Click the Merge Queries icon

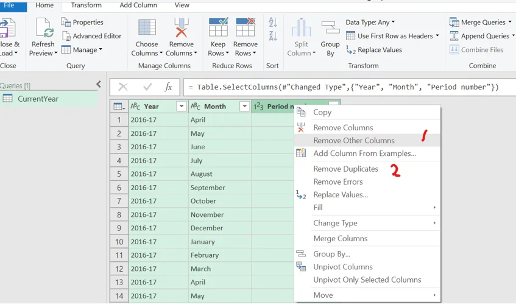click(x=454, y=23)
